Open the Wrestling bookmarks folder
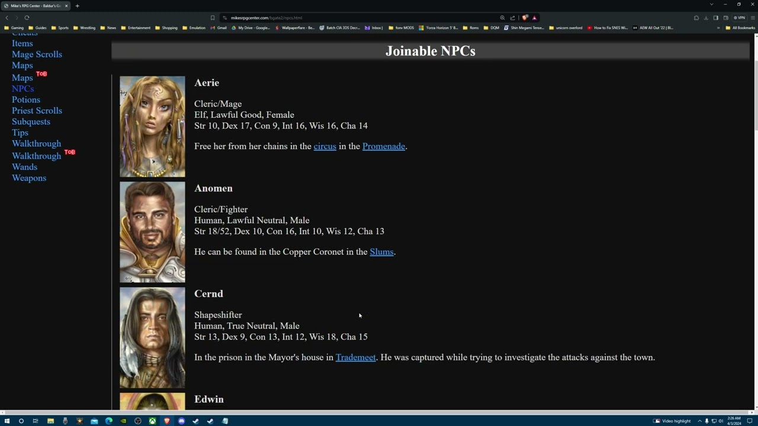 [84, 28]
